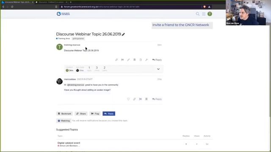Click the Great North Care Record logo
271x152 pixels.
pos(63,14)
